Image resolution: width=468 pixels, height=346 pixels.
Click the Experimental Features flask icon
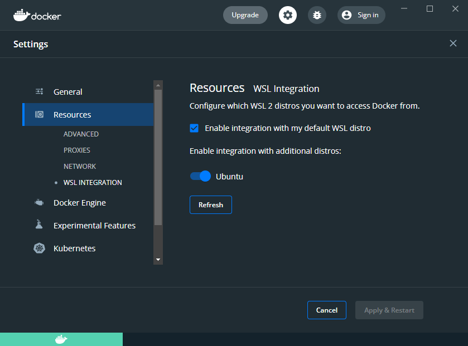[x=39, y=224]
